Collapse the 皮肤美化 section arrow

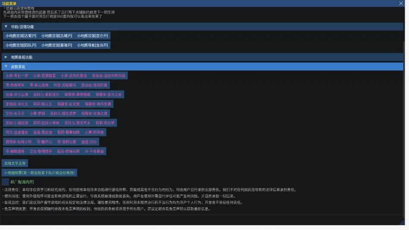pos(6,66)
